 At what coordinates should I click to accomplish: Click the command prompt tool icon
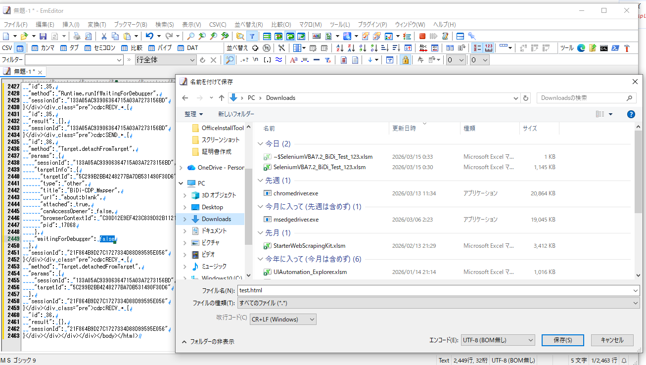click(604, 48)
